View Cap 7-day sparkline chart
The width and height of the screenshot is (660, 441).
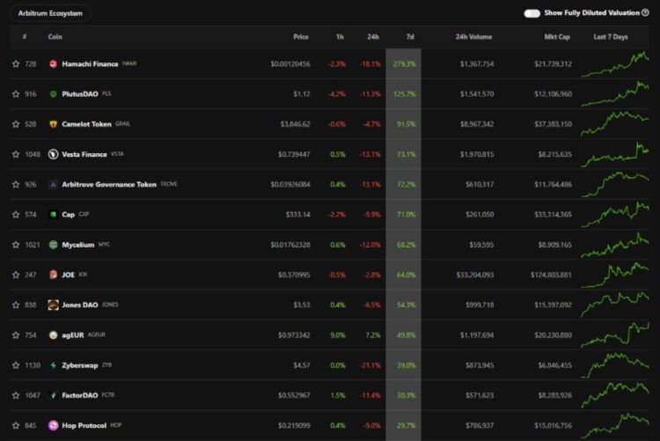pyautogui.click(x=617, y=214)
